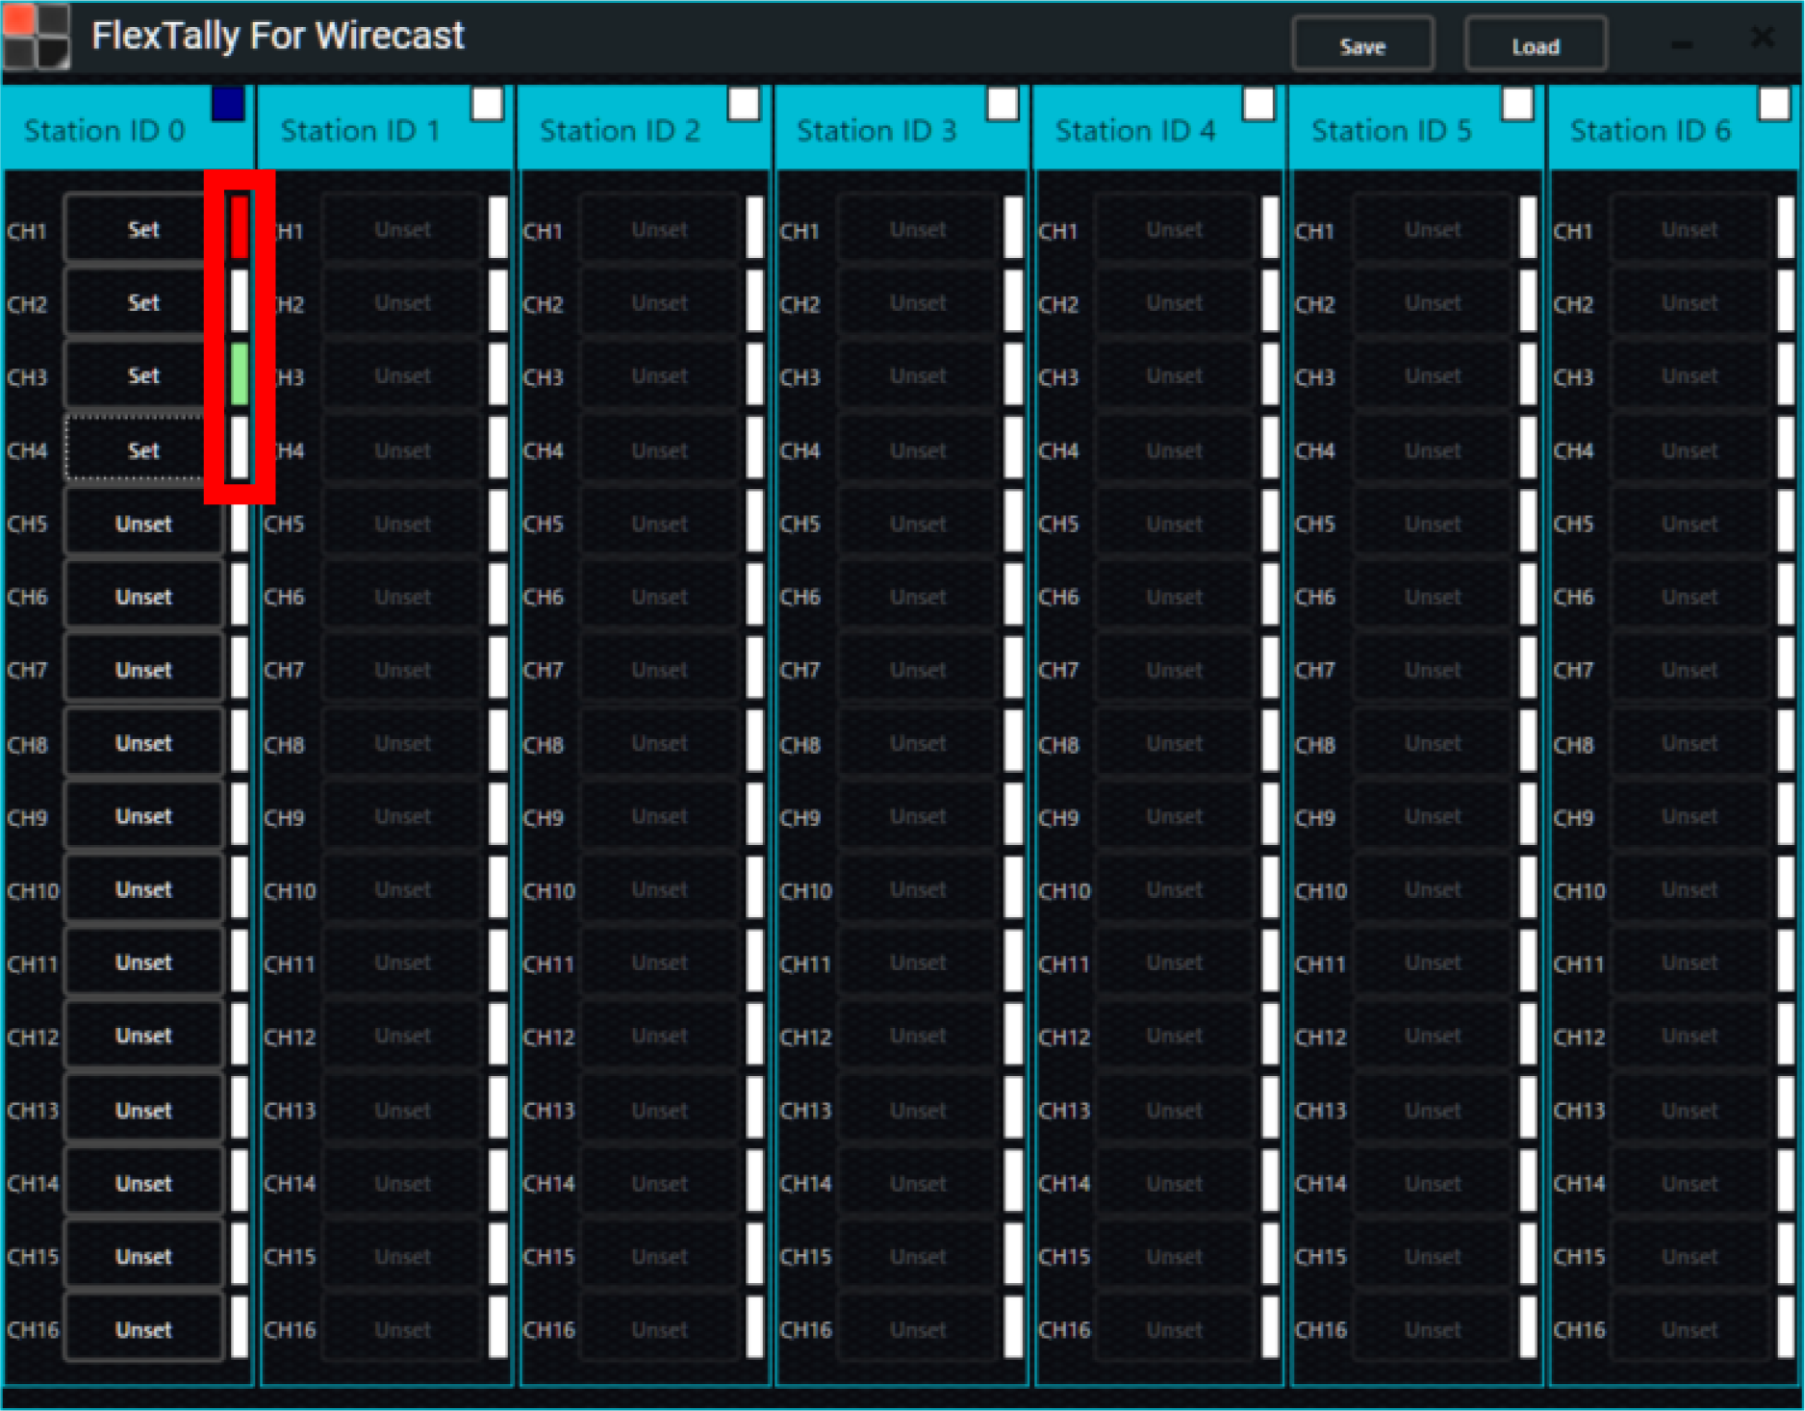Click the white tally indicator beside CH2

239,301
